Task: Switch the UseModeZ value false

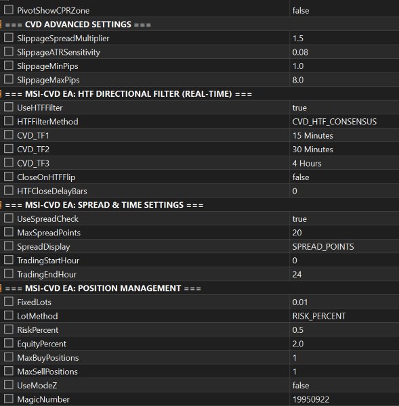Action: point(301,386)
